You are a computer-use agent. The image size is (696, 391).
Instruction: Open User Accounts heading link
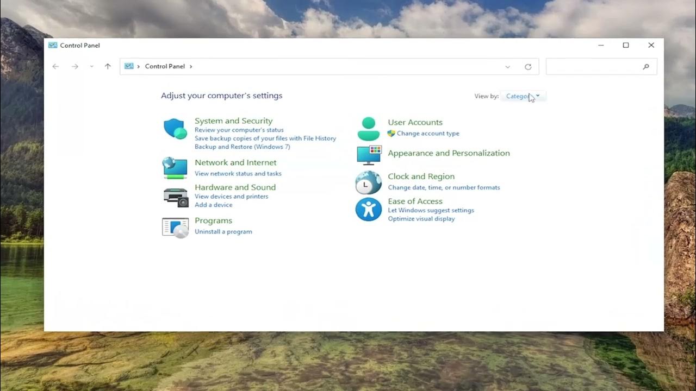(415, 122)
